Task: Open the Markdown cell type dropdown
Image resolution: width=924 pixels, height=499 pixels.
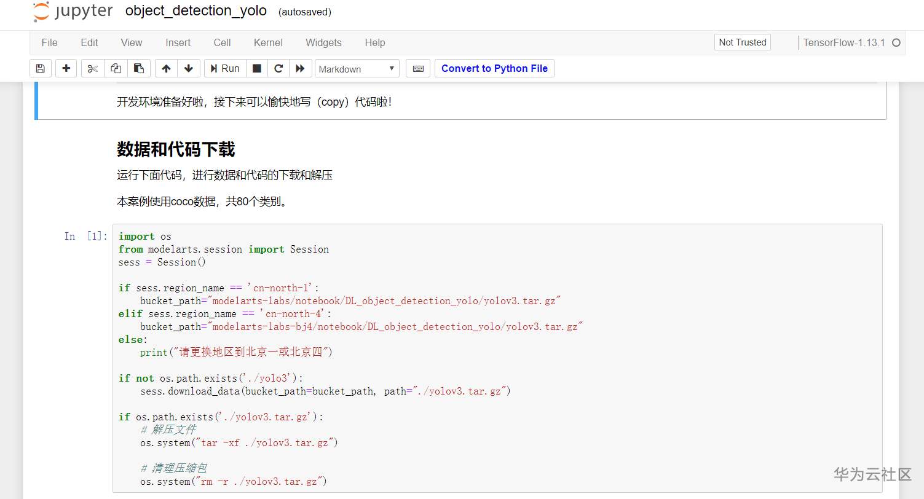Action: point(357,69)
